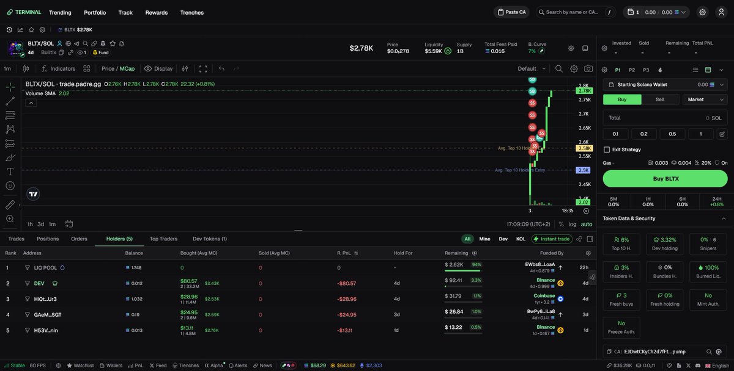This screenshot has width=734, height=371.
Task: Collapse Token Data & Security section
Action: (724, 218)
